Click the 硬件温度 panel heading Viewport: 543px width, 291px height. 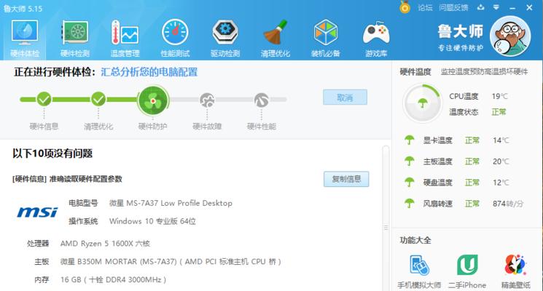coord(415,71)
